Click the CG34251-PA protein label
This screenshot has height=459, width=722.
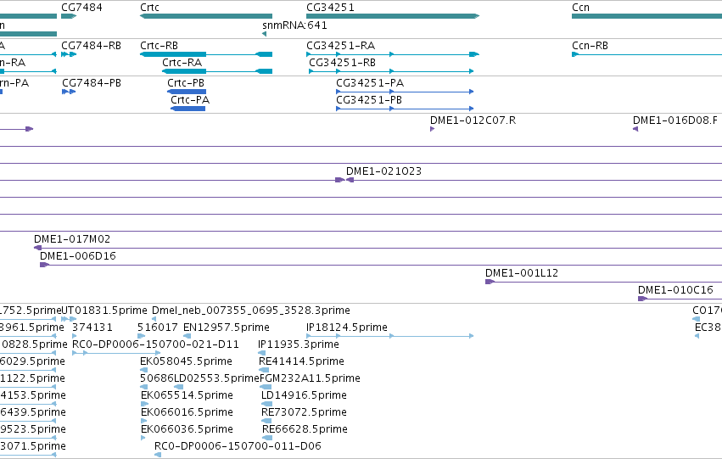click(x=370, y=83)
